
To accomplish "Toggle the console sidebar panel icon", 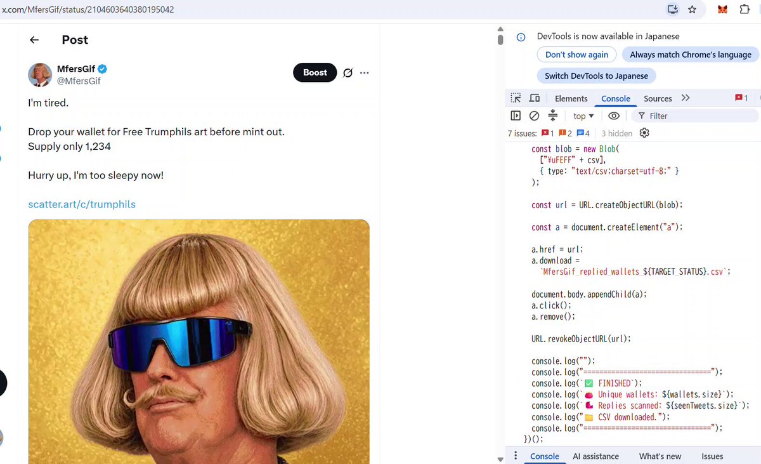I will tap(516, 116).
